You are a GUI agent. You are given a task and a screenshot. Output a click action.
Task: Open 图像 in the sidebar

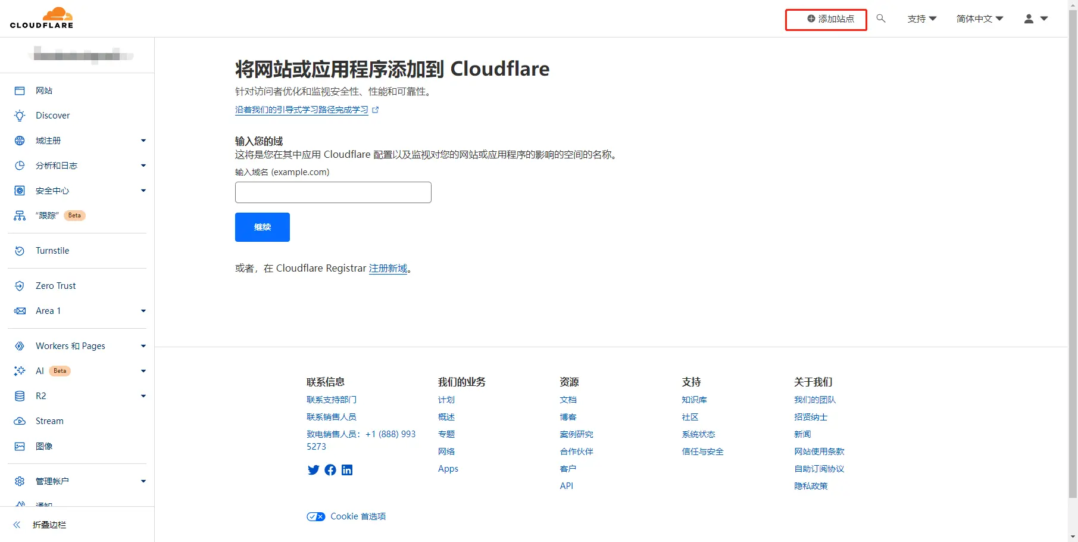coord(44,446)
